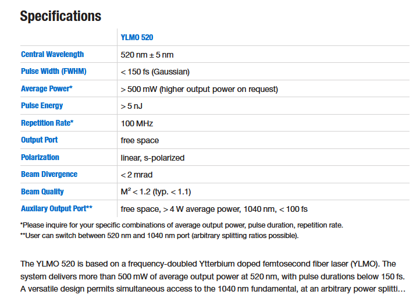The image size is (420, 298).
Task: Select the Auxilary Output Port** label
Action: click(x=57, y=208)
